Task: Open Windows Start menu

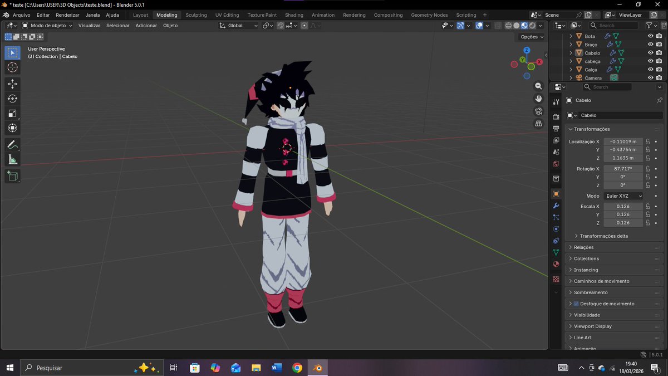Action: [x=9, y=368]
